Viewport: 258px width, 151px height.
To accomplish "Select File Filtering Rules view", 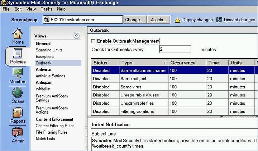I will [x=52, y=132].
